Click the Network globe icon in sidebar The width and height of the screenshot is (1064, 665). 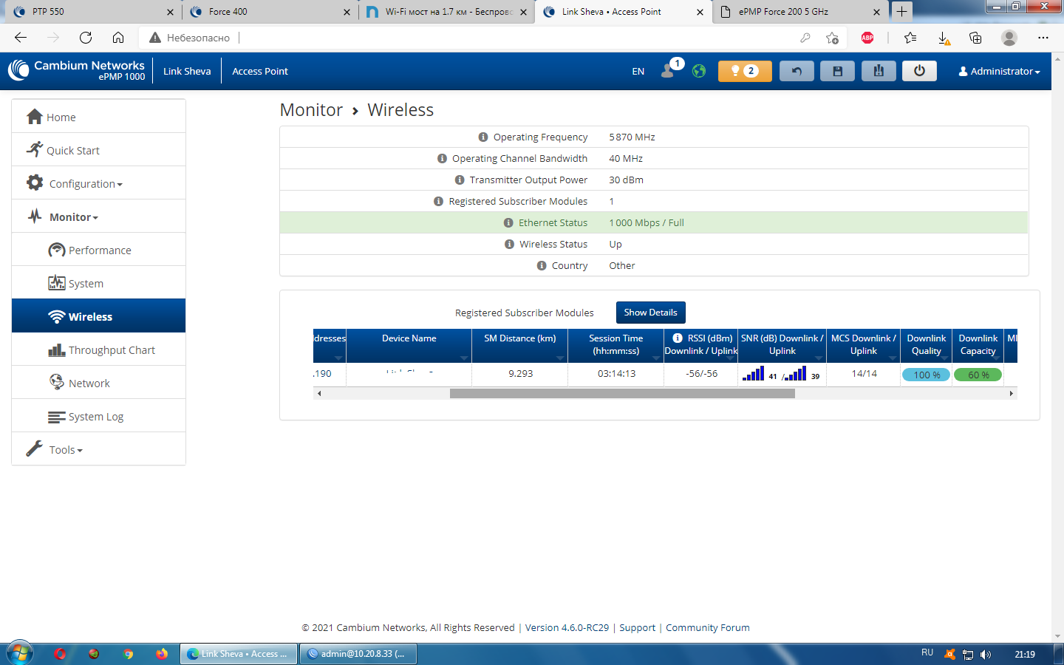(57, 382)
